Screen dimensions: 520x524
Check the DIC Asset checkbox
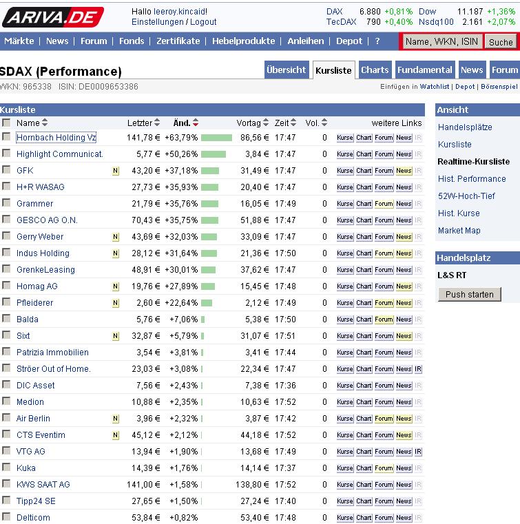(x=6, y=384)
